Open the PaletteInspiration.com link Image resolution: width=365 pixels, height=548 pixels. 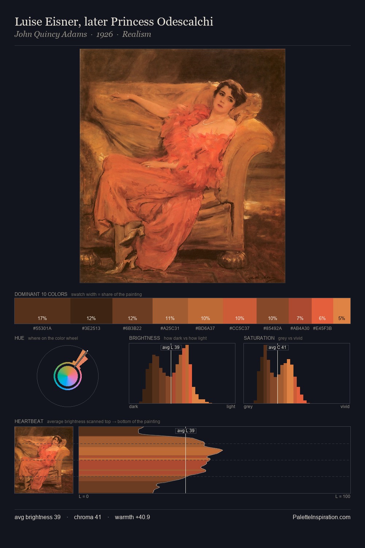[x=322, y=517]
